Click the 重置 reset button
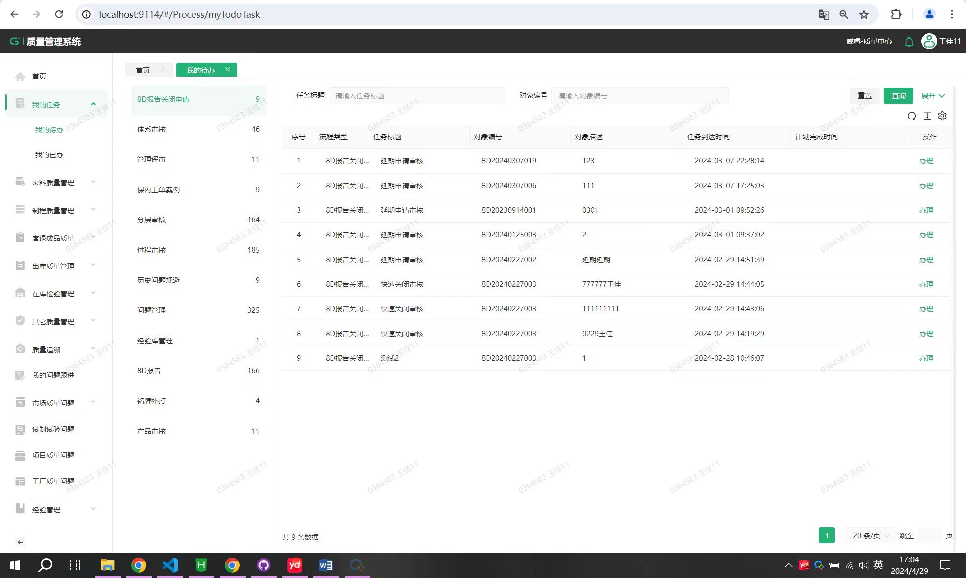Image resolution: width=966 pixels, height=578 pixels. pyautogui.click(x=865, y=96)
